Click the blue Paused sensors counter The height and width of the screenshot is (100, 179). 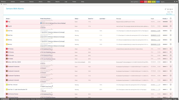pos(158,2)
